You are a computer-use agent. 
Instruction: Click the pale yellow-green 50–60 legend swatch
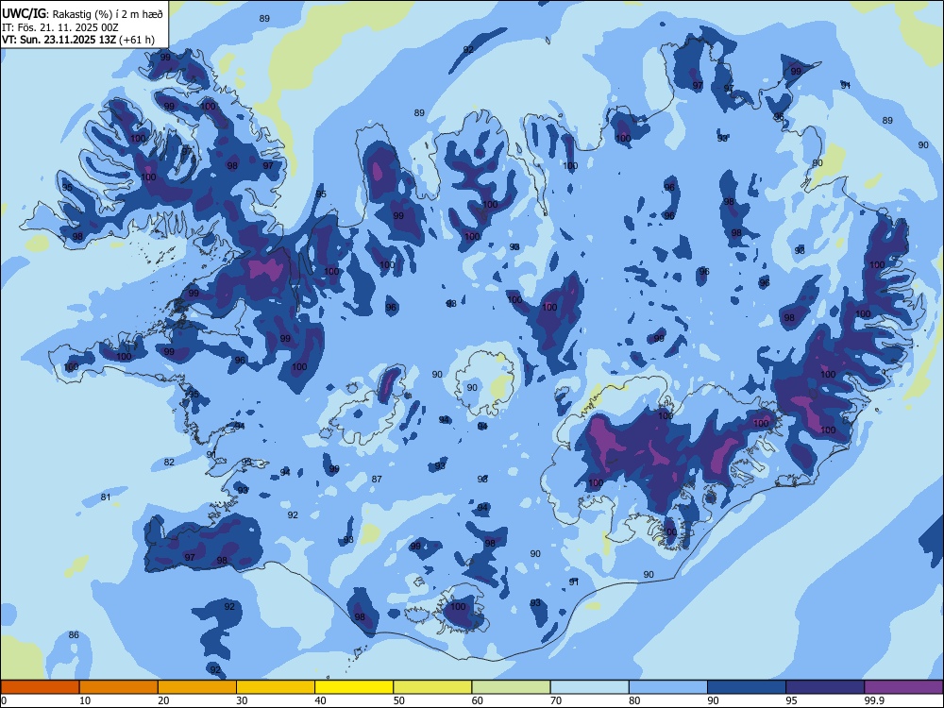(433, 687)
